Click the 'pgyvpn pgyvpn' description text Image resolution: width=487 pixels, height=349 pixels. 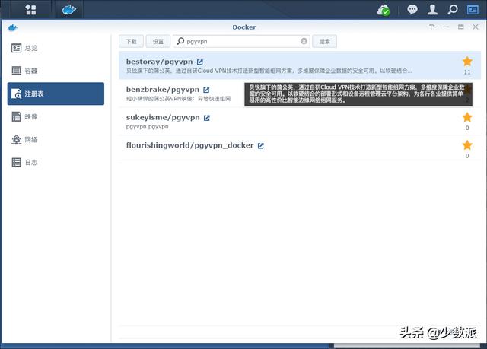point(147,126)
